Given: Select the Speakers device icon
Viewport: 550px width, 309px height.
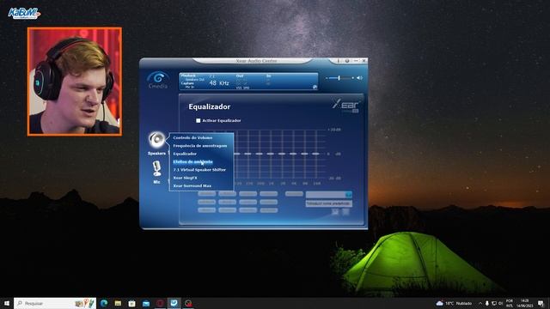Looking at the screenshot, I should [156, 139].
